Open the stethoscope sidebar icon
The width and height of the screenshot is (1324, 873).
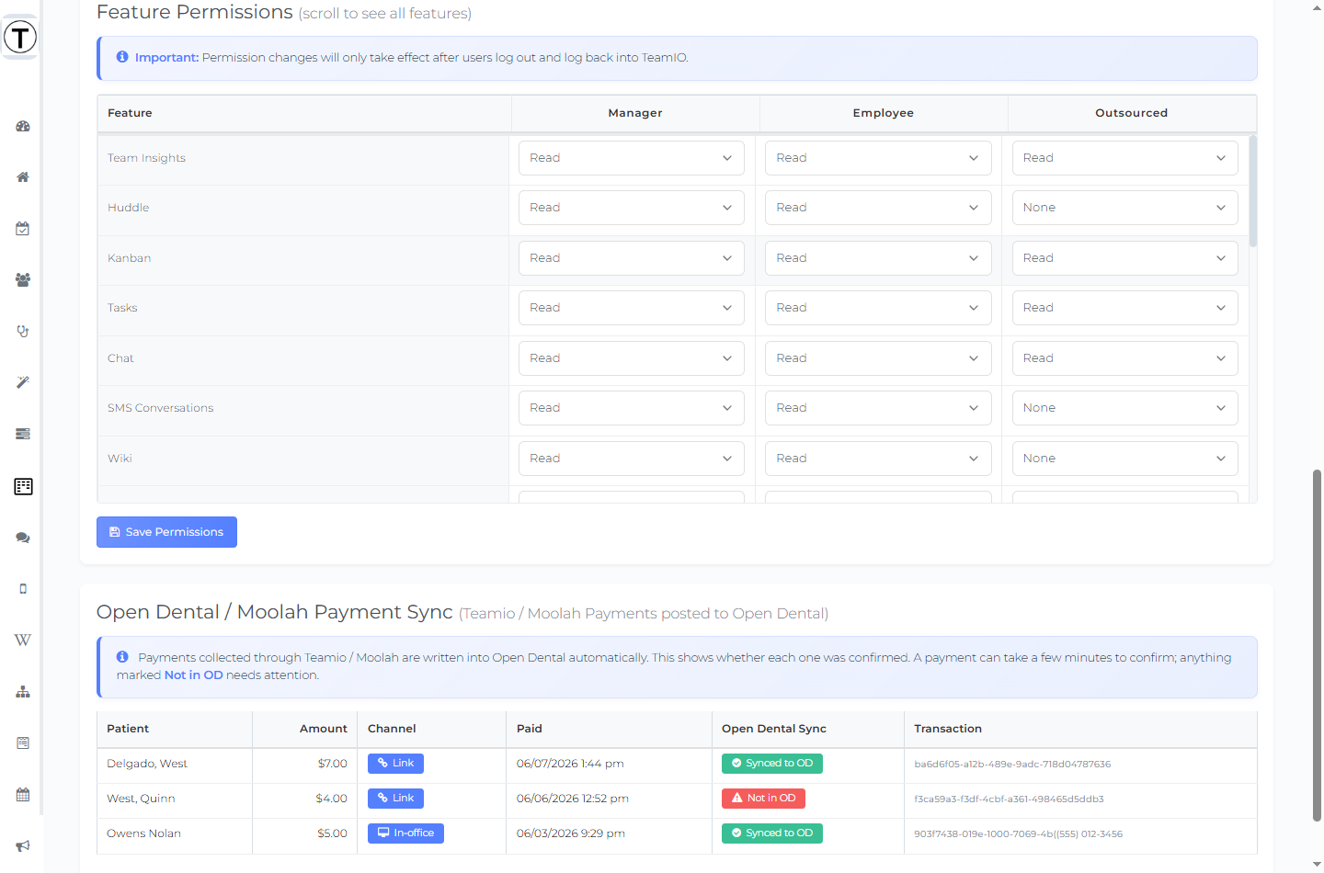pos(23,332)
